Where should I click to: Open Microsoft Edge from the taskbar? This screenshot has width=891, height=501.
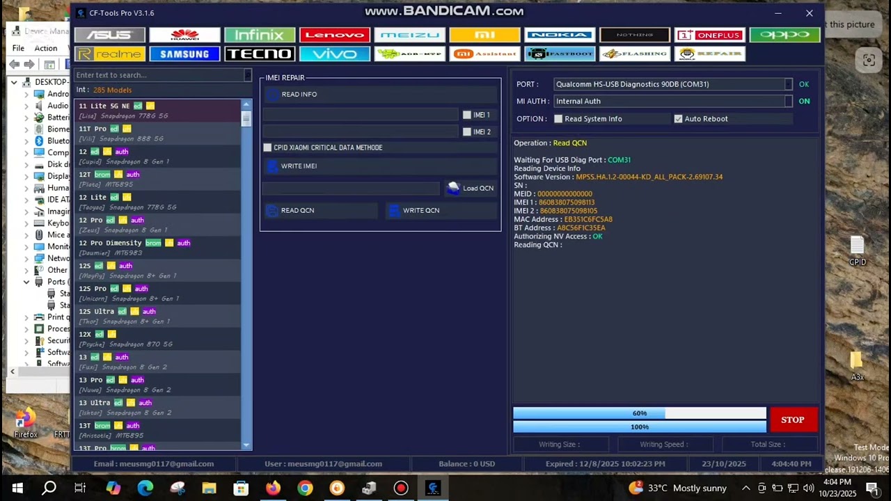tap(145, 488)
